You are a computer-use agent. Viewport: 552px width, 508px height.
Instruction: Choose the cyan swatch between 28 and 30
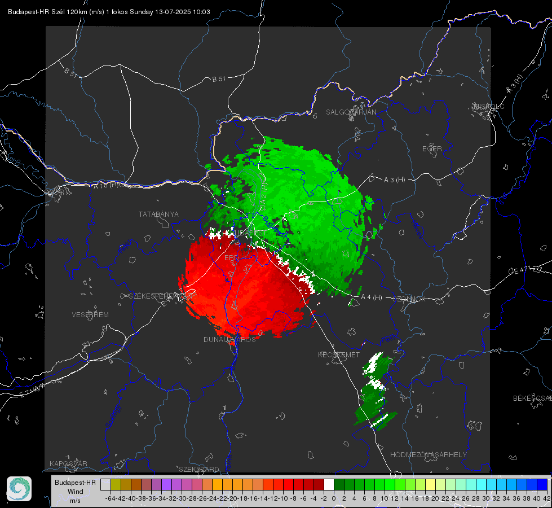(x=481, y=484)
